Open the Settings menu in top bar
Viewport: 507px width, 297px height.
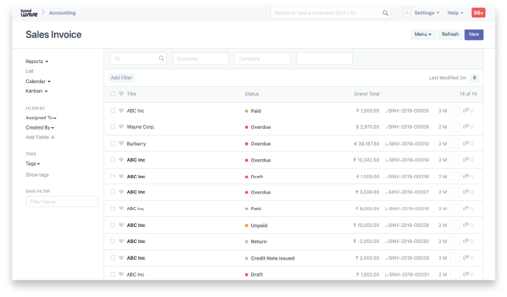pos(427,13)
